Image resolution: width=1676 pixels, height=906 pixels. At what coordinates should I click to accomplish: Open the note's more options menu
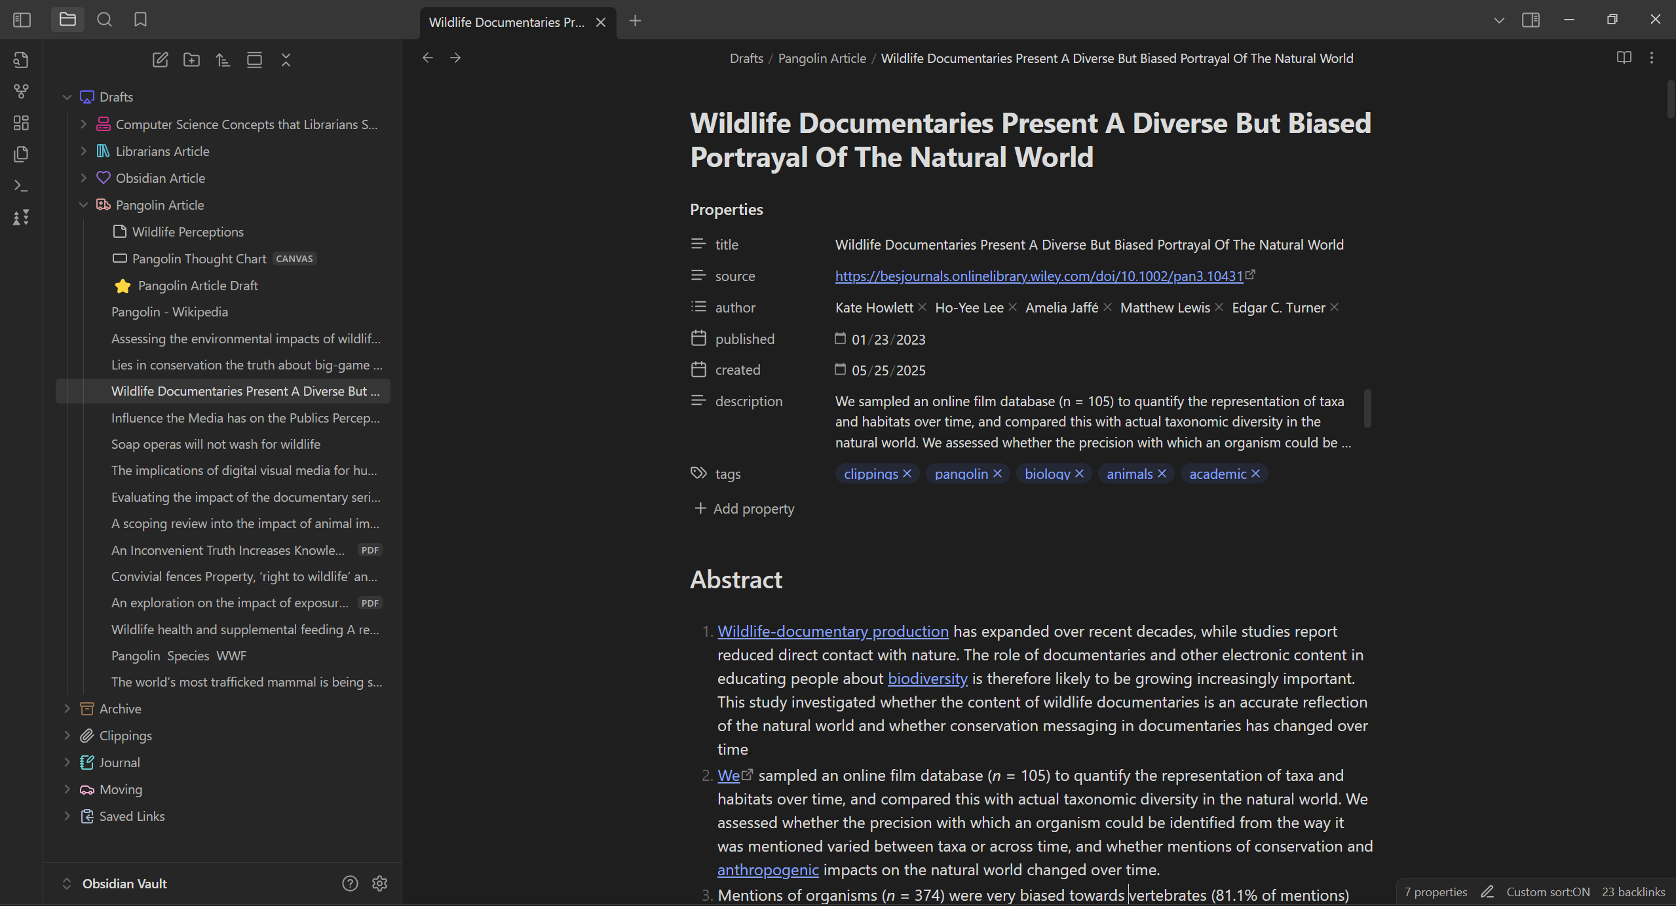pos(1652,58)
